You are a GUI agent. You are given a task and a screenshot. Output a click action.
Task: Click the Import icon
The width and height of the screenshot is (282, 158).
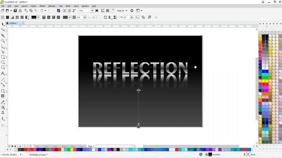[65, 11]
